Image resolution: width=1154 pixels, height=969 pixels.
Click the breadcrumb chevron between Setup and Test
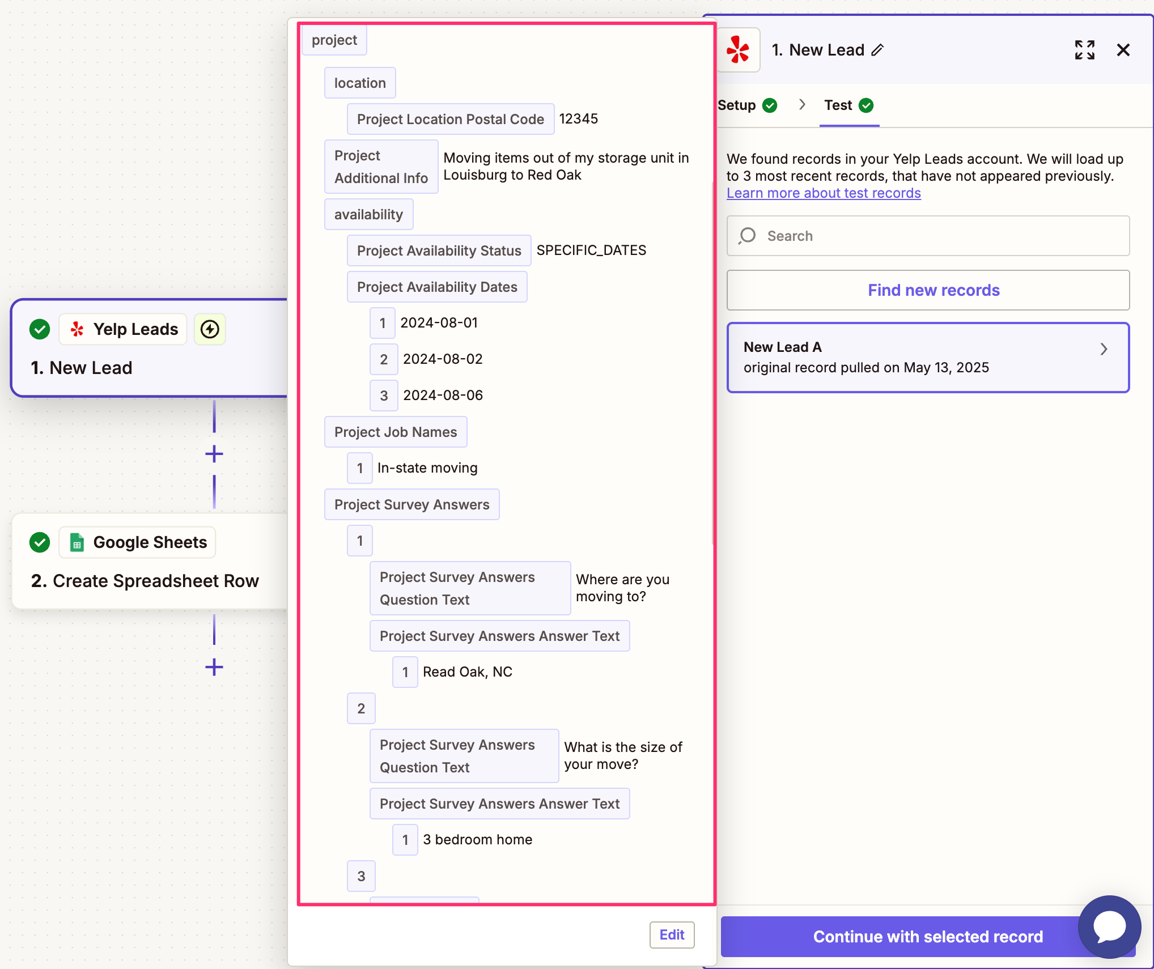tap(802, 105)
